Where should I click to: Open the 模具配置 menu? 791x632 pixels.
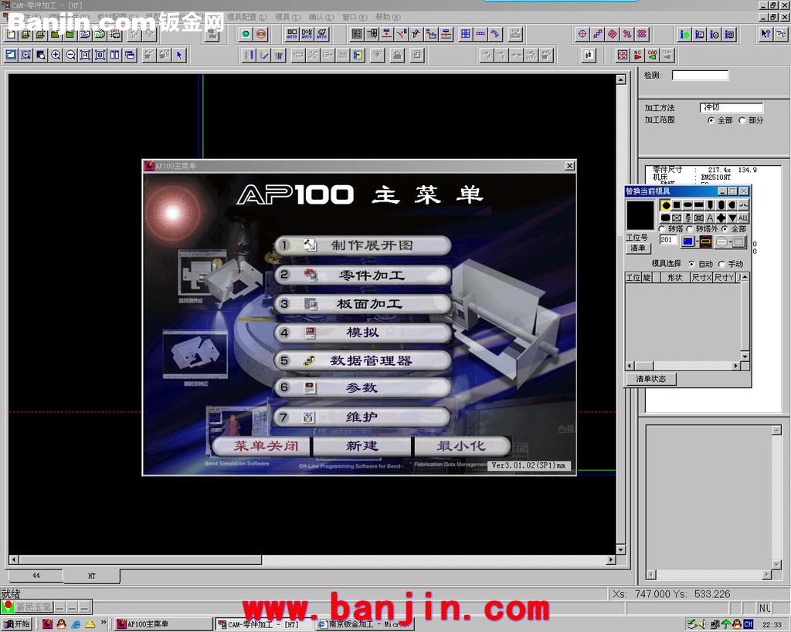246,17
